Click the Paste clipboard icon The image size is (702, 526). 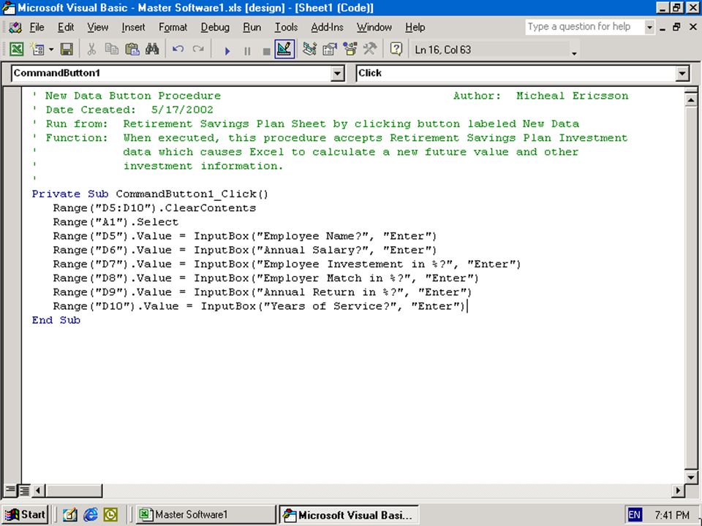tap(132, 49)
